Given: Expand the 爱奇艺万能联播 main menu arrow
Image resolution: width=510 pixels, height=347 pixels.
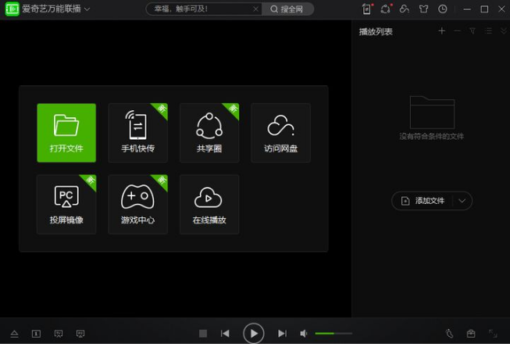Looking at the screenshot, I should pyautogui.click(x=87, y=9).
